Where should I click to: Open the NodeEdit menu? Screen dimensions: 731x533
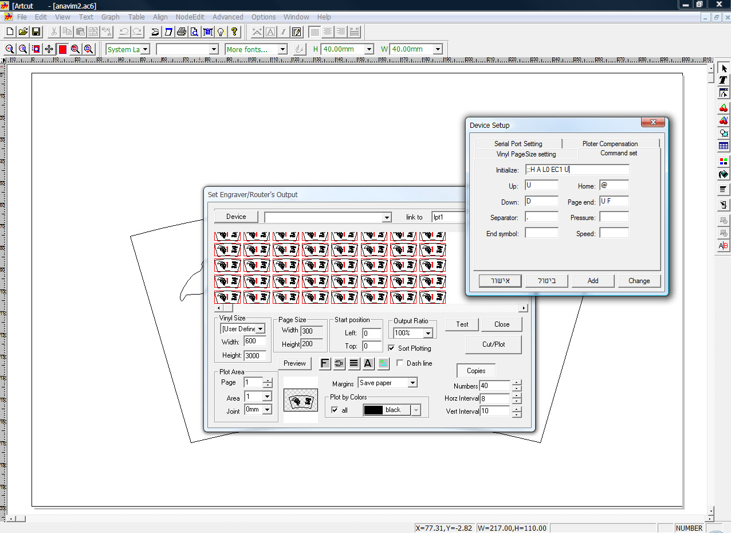[190, 17]
